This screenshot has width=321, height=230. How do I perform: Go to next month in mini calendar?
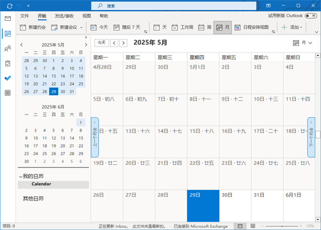coord(86,44)
